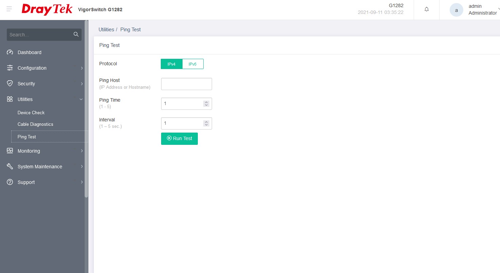Open the admin account dropdown
Viewport: 500px width, 273px height.
[498, 9]
